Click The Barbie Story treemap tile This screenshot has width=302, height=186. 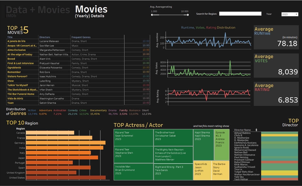point(220,171)
